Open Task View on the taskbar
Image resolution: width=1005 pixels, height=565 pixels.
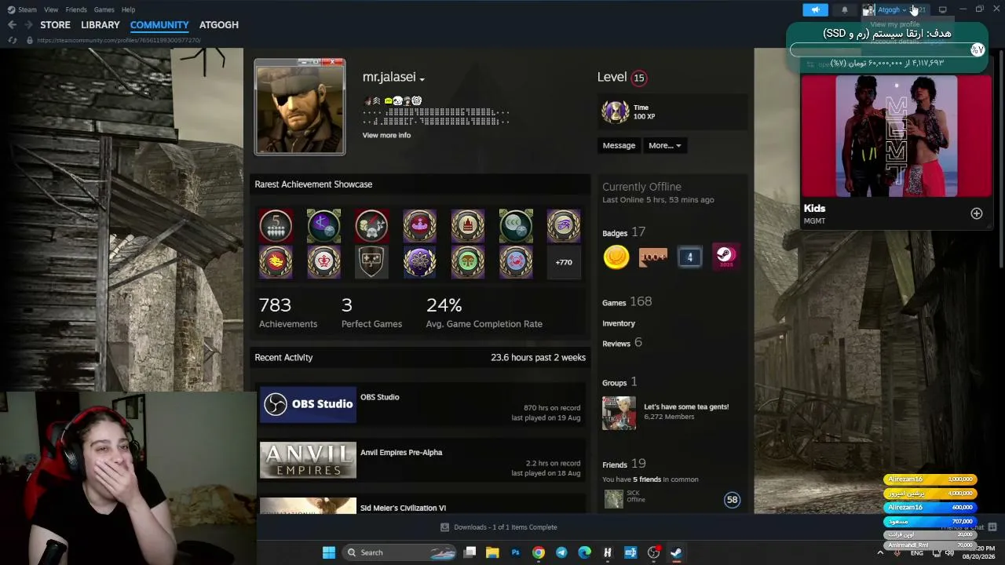pos(470,552)
